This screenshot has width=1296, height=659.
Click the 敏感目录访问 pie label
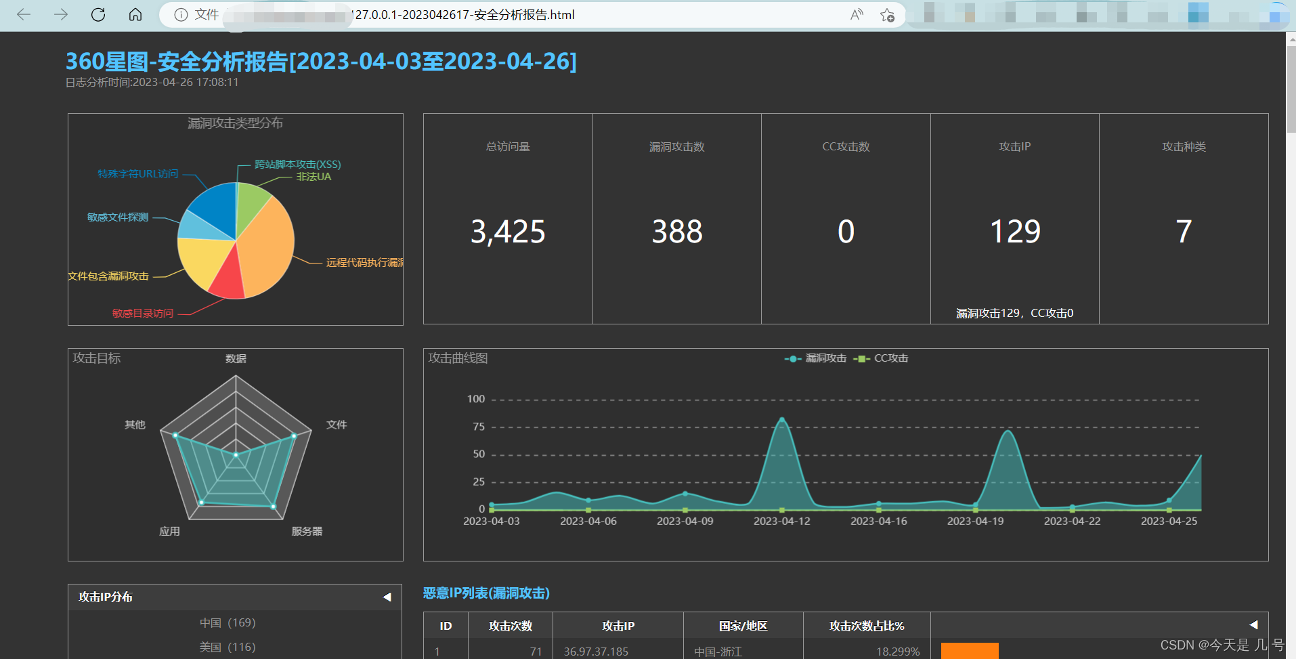click(143, 314)
